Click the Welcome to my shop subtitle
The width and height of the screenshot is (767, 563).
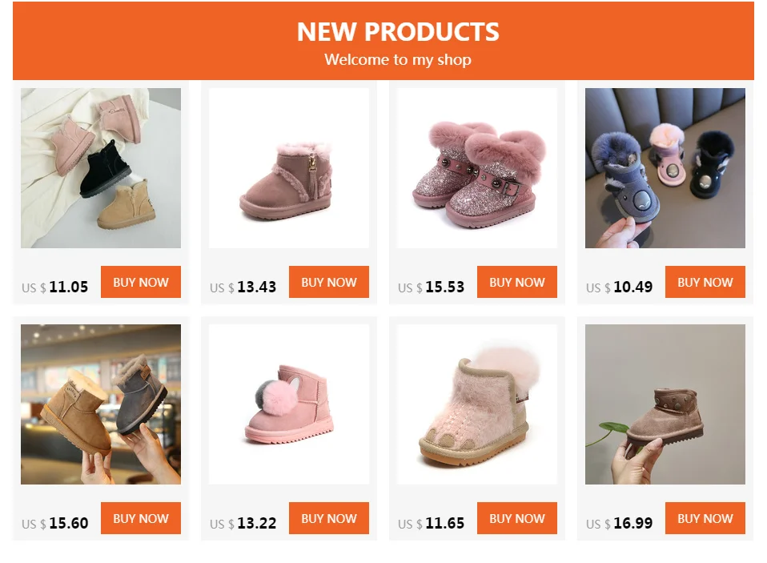tap(398, 60)
